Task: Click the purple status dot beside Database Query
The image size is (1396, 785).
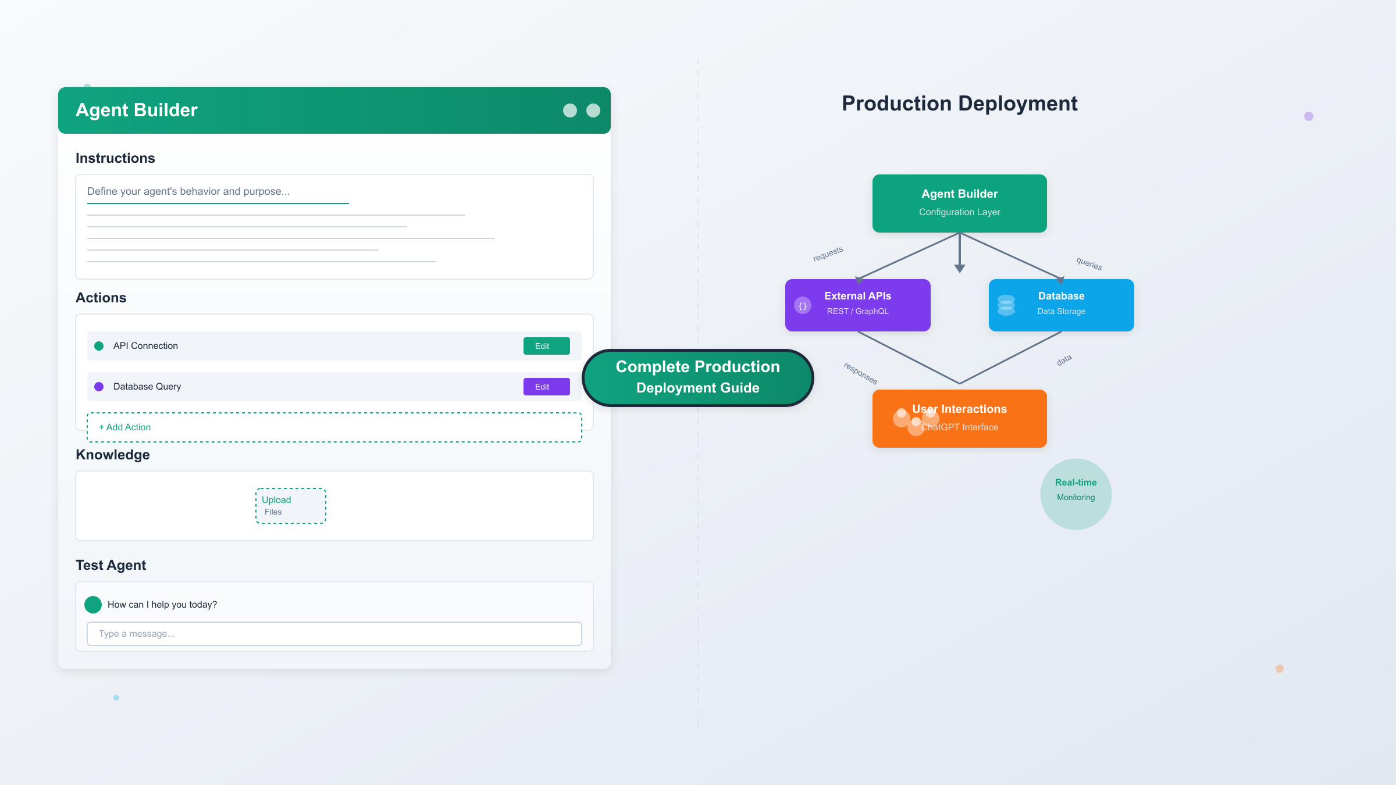Action: pyautogui.click(x=98, y=386)
